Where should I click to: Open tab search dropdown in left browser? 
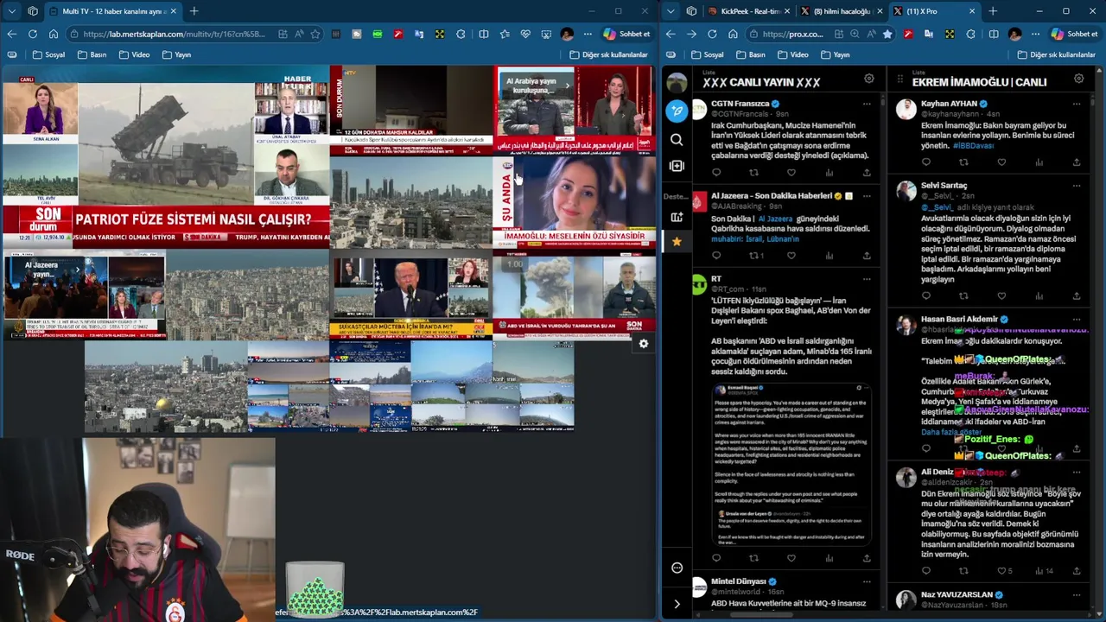pos(11,11)
